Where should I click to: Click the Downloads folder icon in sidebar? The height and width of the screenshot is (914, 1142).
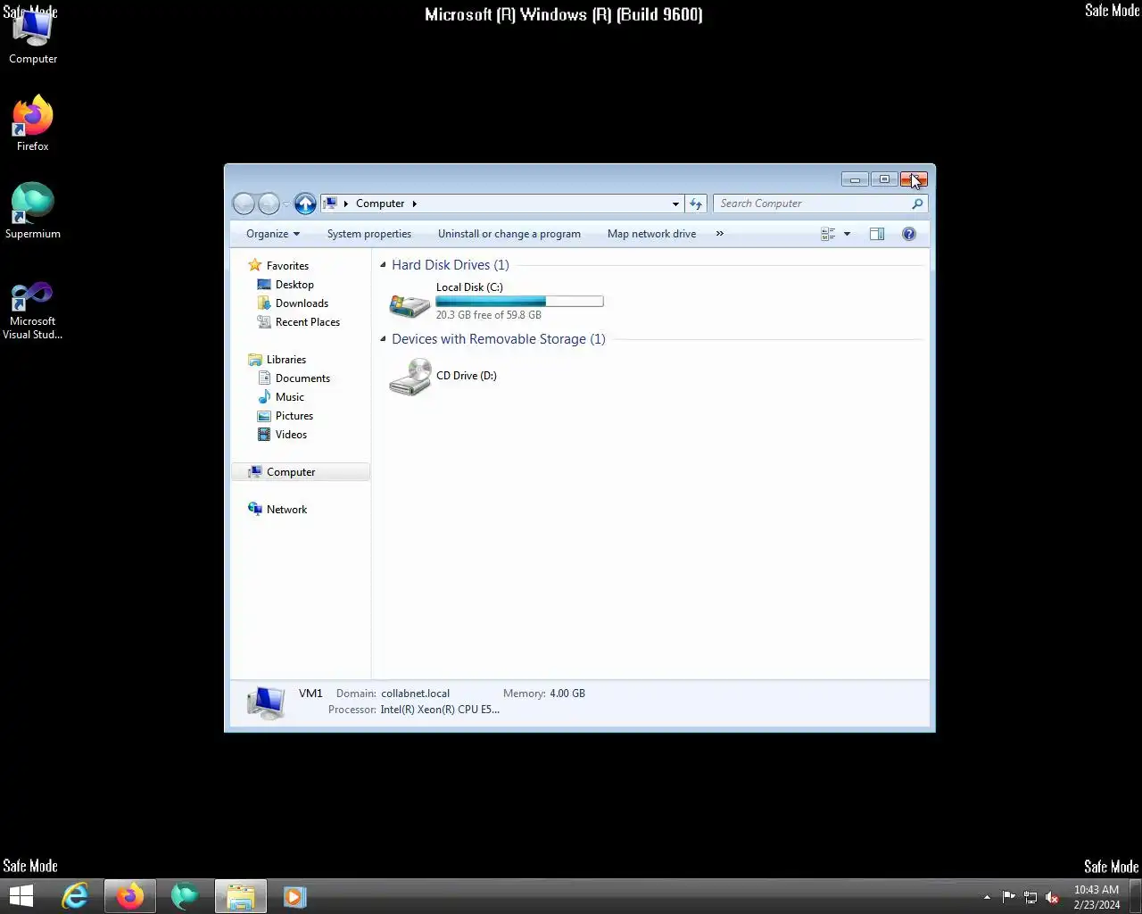tap(264, 303)
